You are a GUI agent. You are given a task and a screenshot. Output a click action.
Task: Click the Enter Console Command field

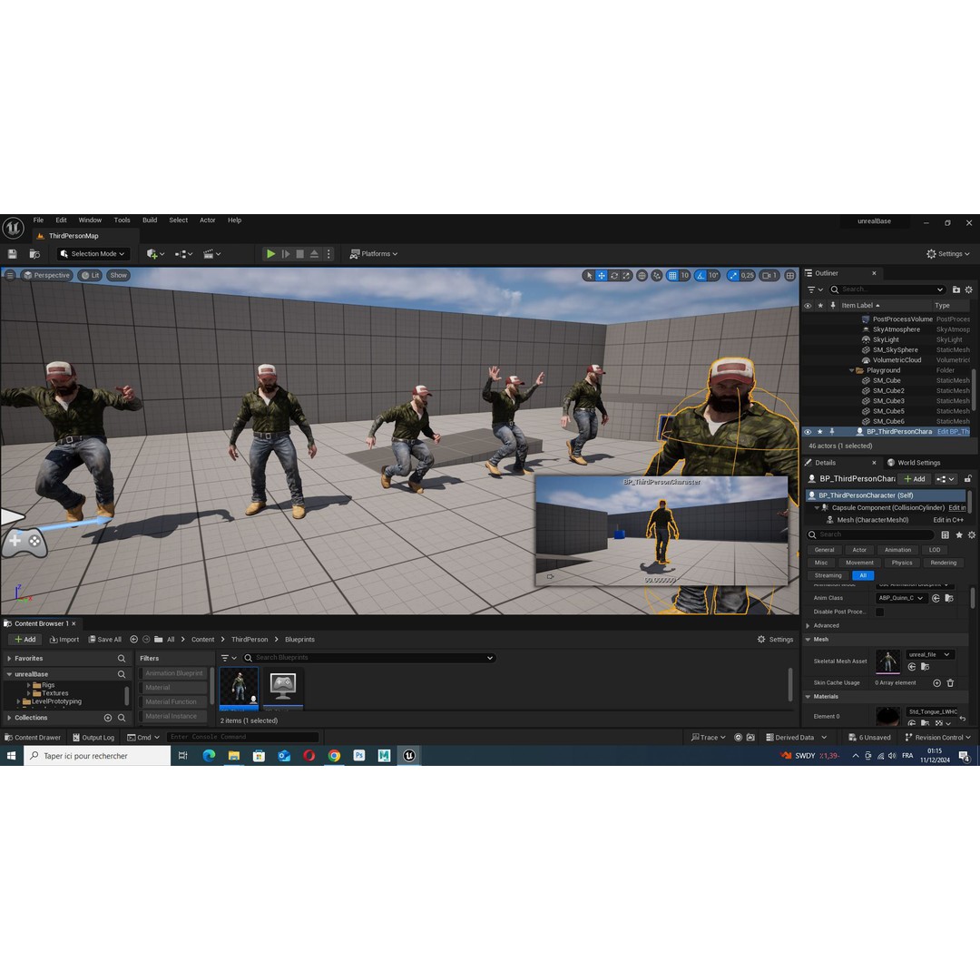click(242, 737)
